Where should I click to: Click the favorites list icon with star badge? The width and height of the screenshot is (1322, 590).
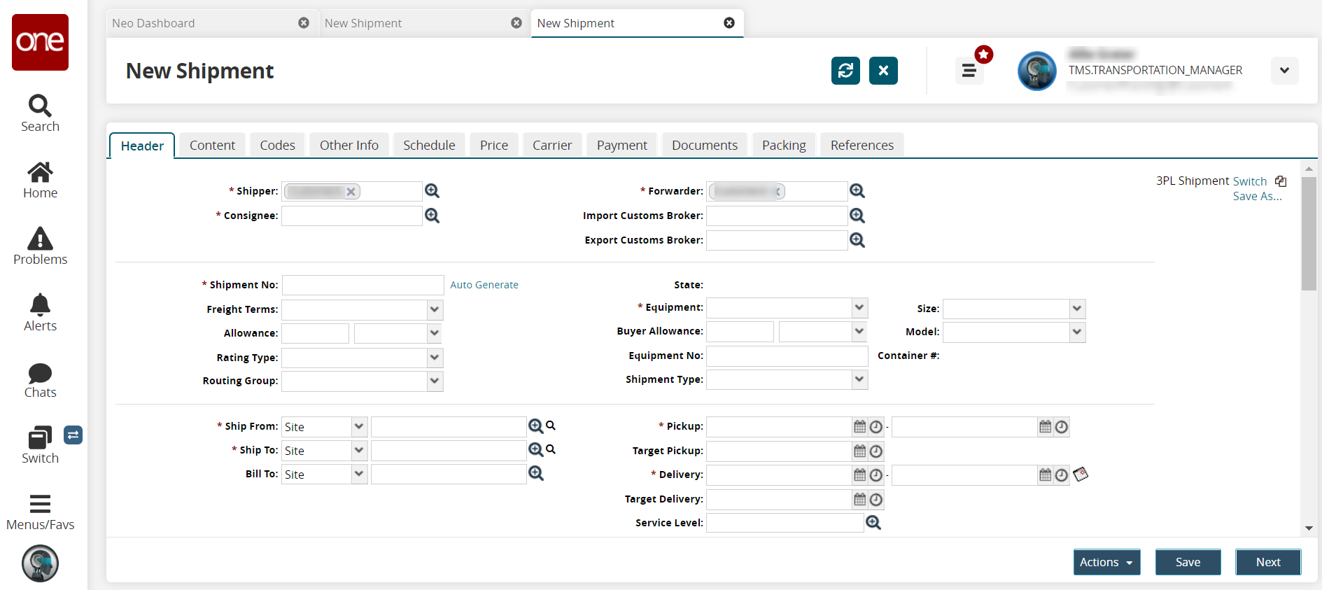coord(969,71)
